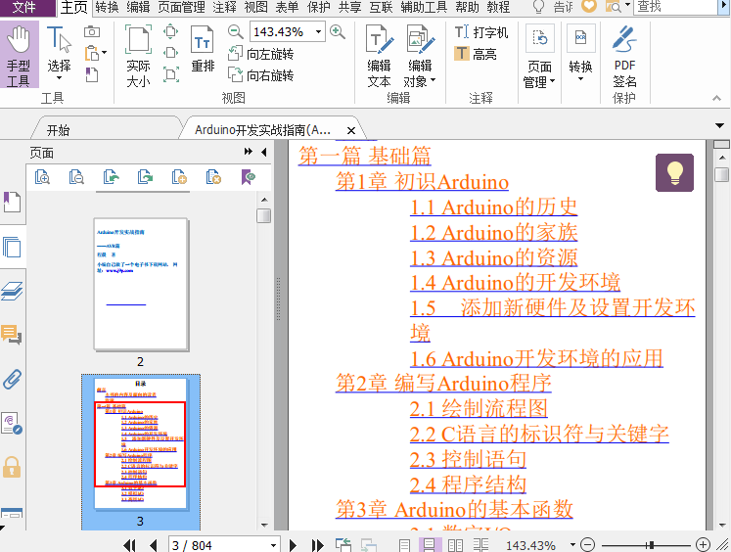The image size is (731, 552).
Task: Click the snapshot camera icon
Action: pos(92,31)
